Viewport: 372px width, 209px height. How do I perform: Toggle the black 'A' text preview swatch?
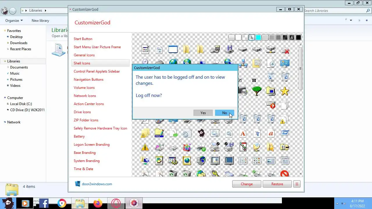pyautogui.click(x=292, y=37)
